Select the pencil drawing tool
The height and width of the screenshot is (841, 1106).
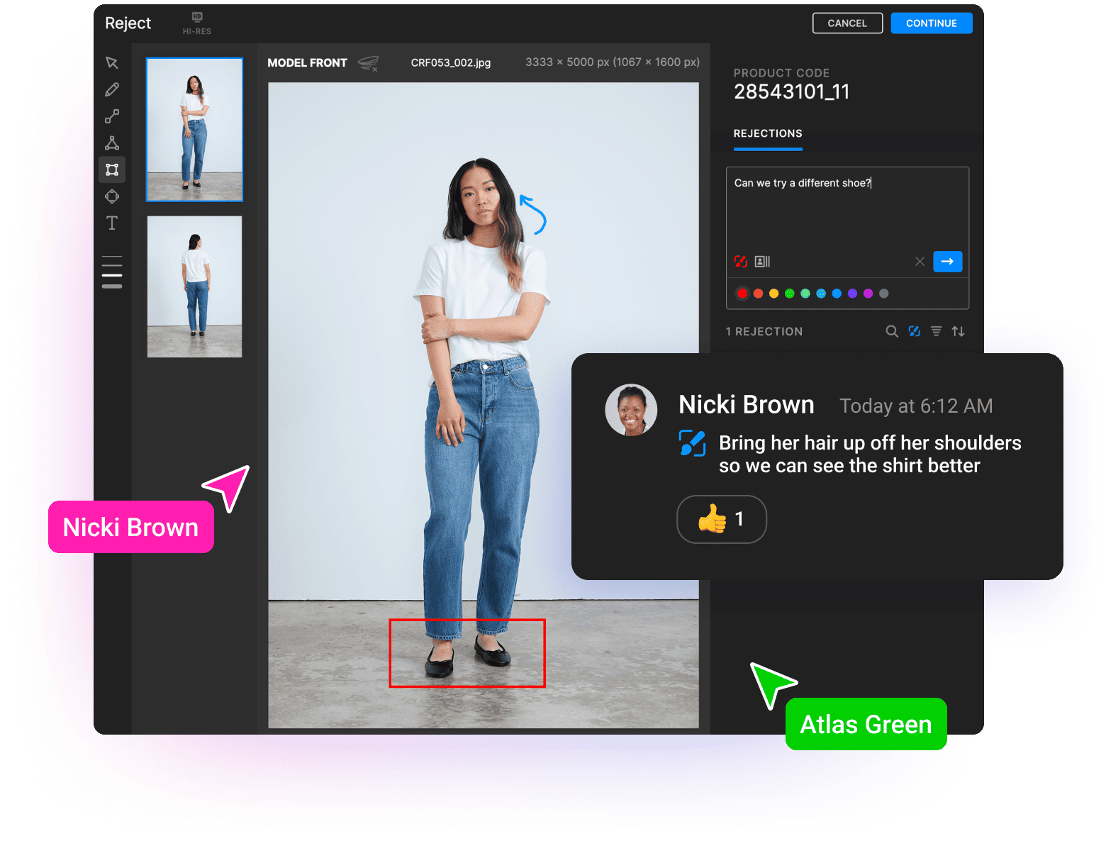[x=112, y=90]
